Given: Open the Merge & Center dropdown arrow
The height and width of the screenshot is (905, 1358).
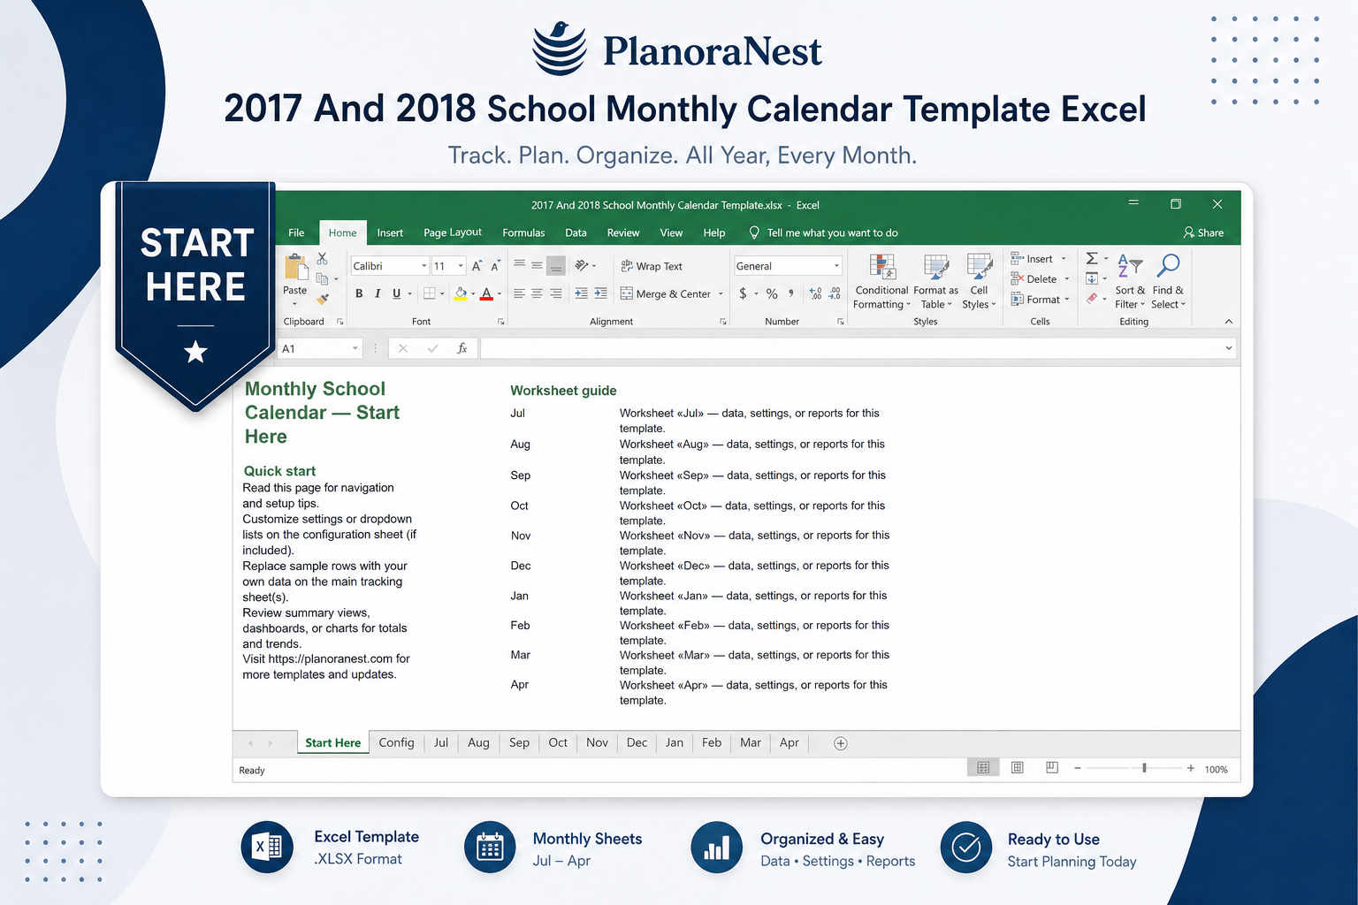Looking at the screenshot, I should click(x=721, y=294).
